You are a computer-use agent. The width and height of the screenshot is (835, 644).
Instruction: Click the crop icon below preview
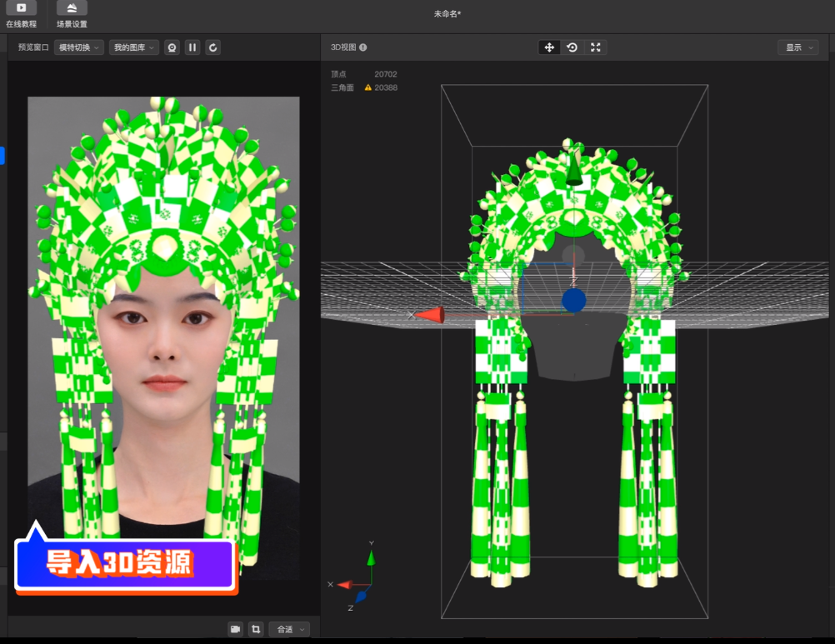(256, 629)
